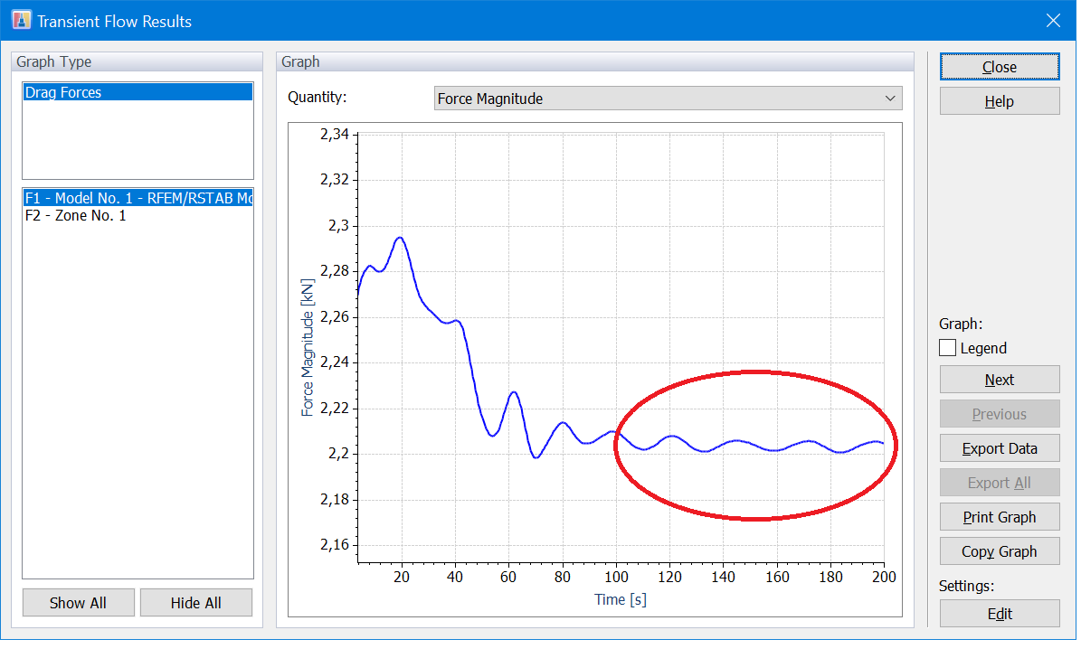Select Force Magnitude from the Quantity combo box
The height and width of the screenshot is (649, 1081).
(668, 98)
